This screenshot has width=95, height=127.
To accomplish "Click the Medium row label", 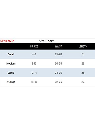I will click(11, 63).
